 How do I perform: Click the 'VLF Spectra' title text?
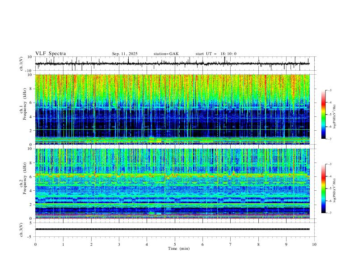point(51,54)
